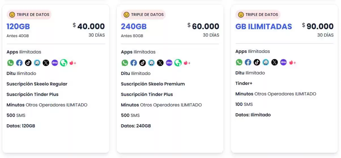Click the TikTok icon in the 120GB plan
341x158 pixels.
tap(28, 63)
